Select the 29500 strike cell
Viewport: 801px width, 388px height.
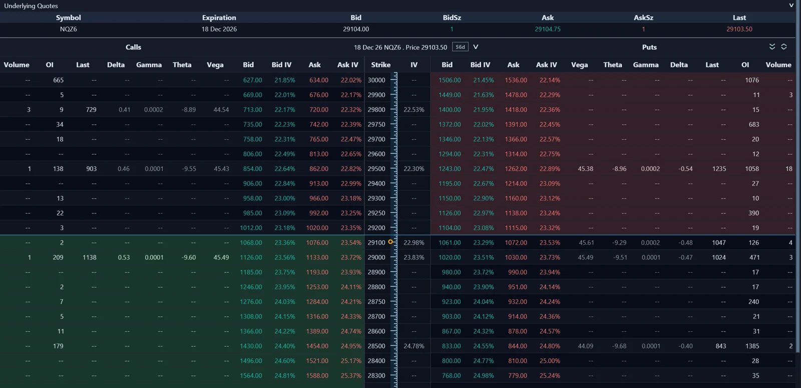coord(376,169)
